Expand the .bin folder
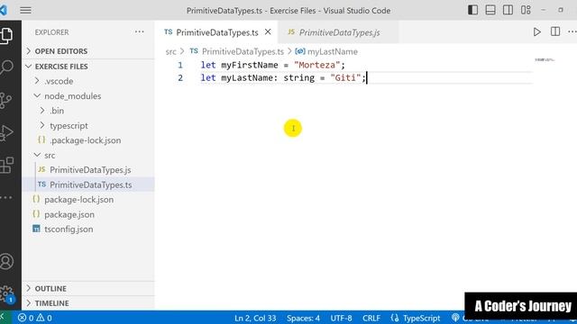577x324 pixels. pos(88,111)
